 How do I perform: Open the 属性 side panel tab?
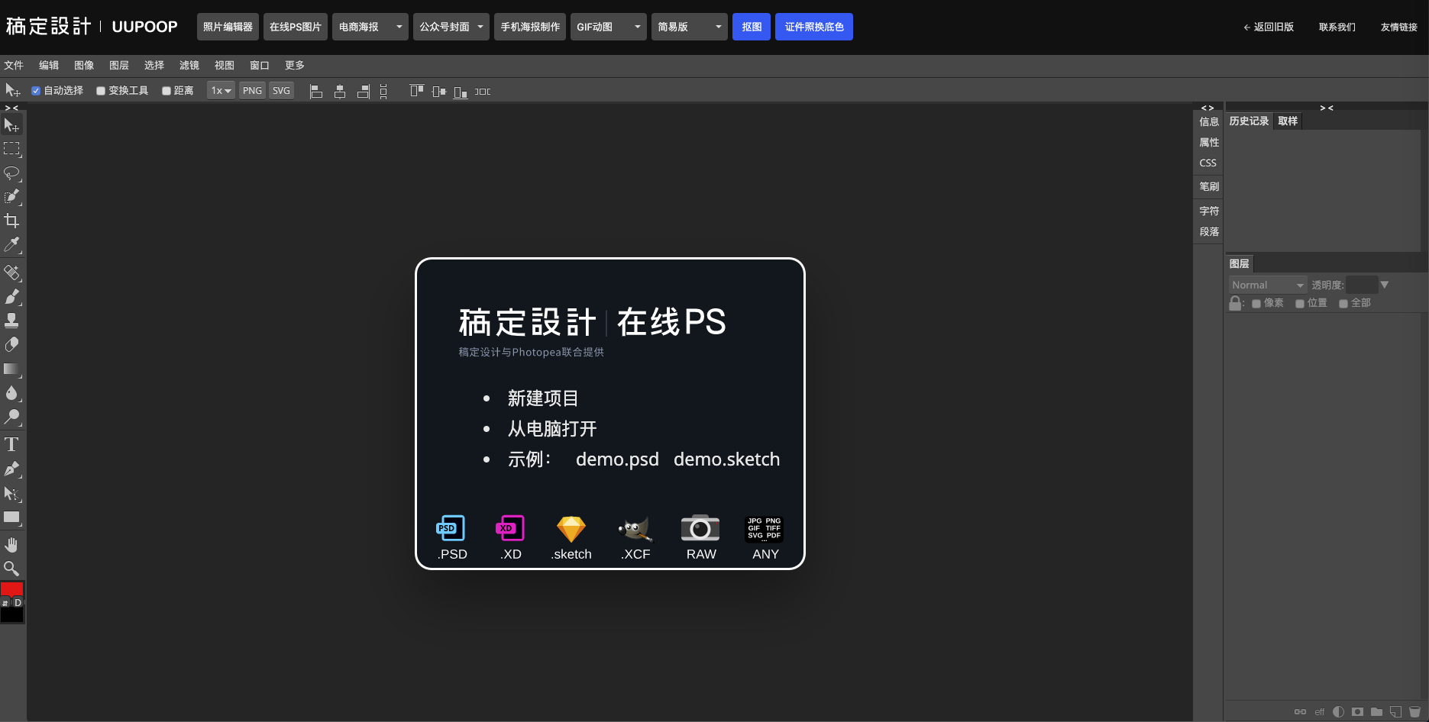coord(1209,143)
